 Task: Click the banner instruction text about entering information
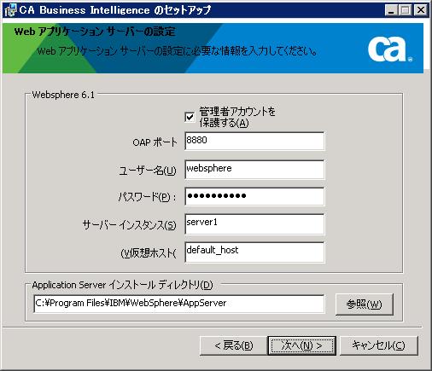click(177, 51)
